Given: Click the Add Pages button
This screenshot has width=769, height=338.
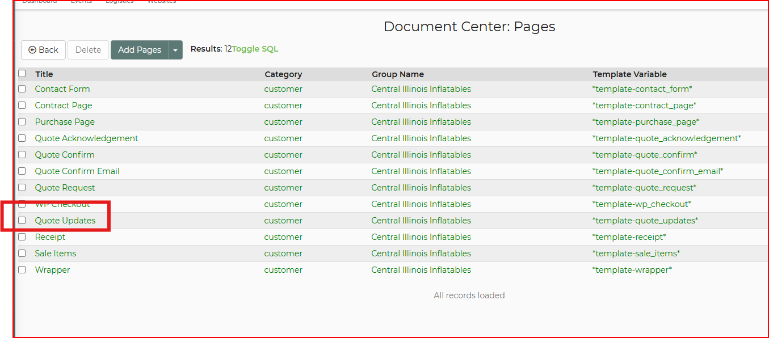Looking at the screenshot, I should point(140,50).
